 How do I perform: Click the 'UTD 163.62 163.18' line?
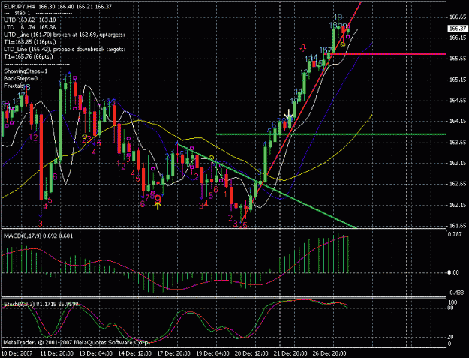tap(30, 20)
